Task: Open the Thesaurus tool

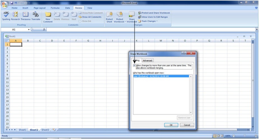Action: pyautogui.click(x=26, y=16)
